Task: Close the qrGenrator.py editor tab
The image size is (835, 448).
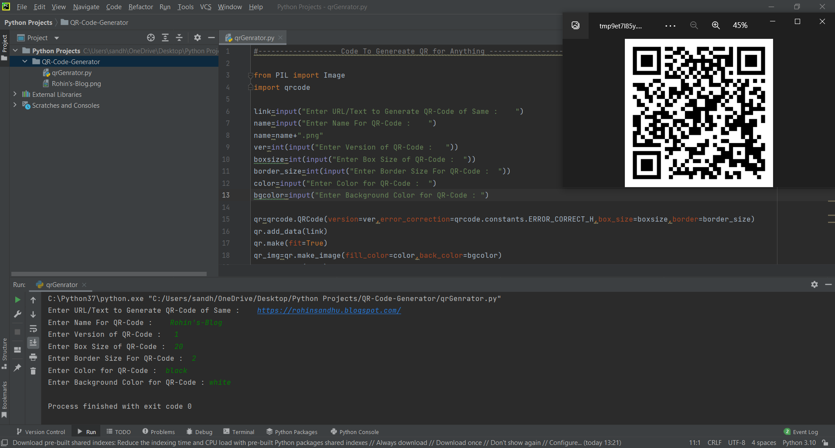Action: tap(280, 38)
